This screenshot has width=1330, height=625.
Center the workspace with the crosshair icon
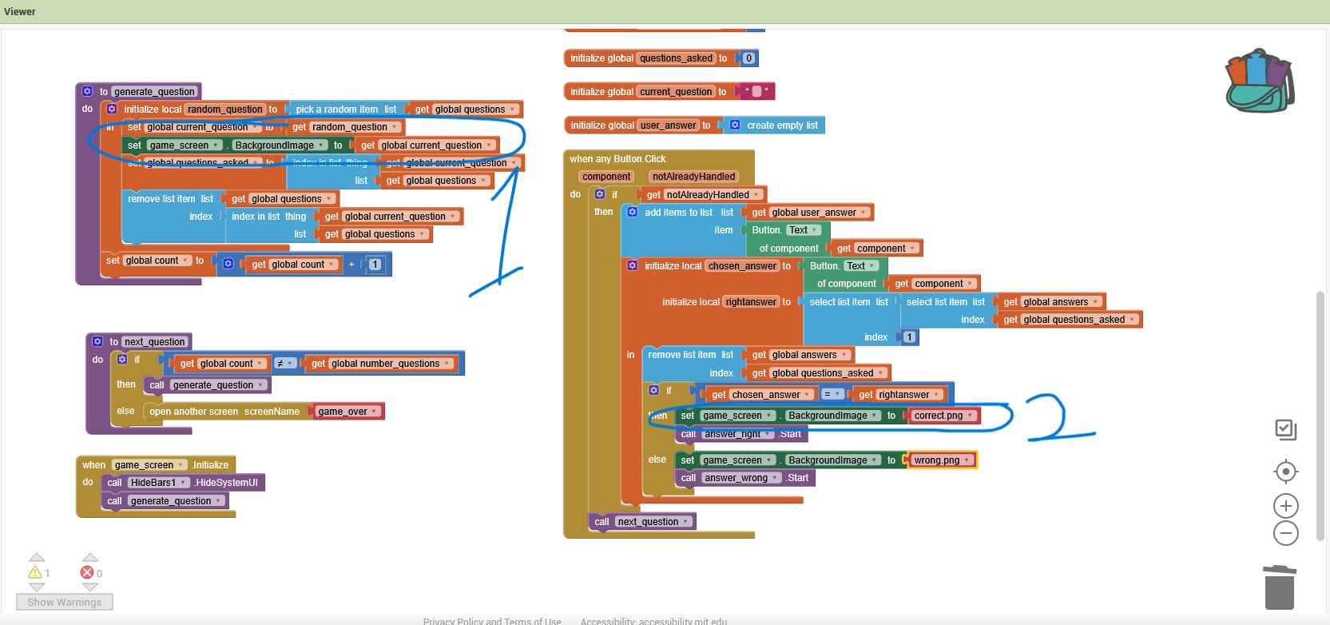1285,472
